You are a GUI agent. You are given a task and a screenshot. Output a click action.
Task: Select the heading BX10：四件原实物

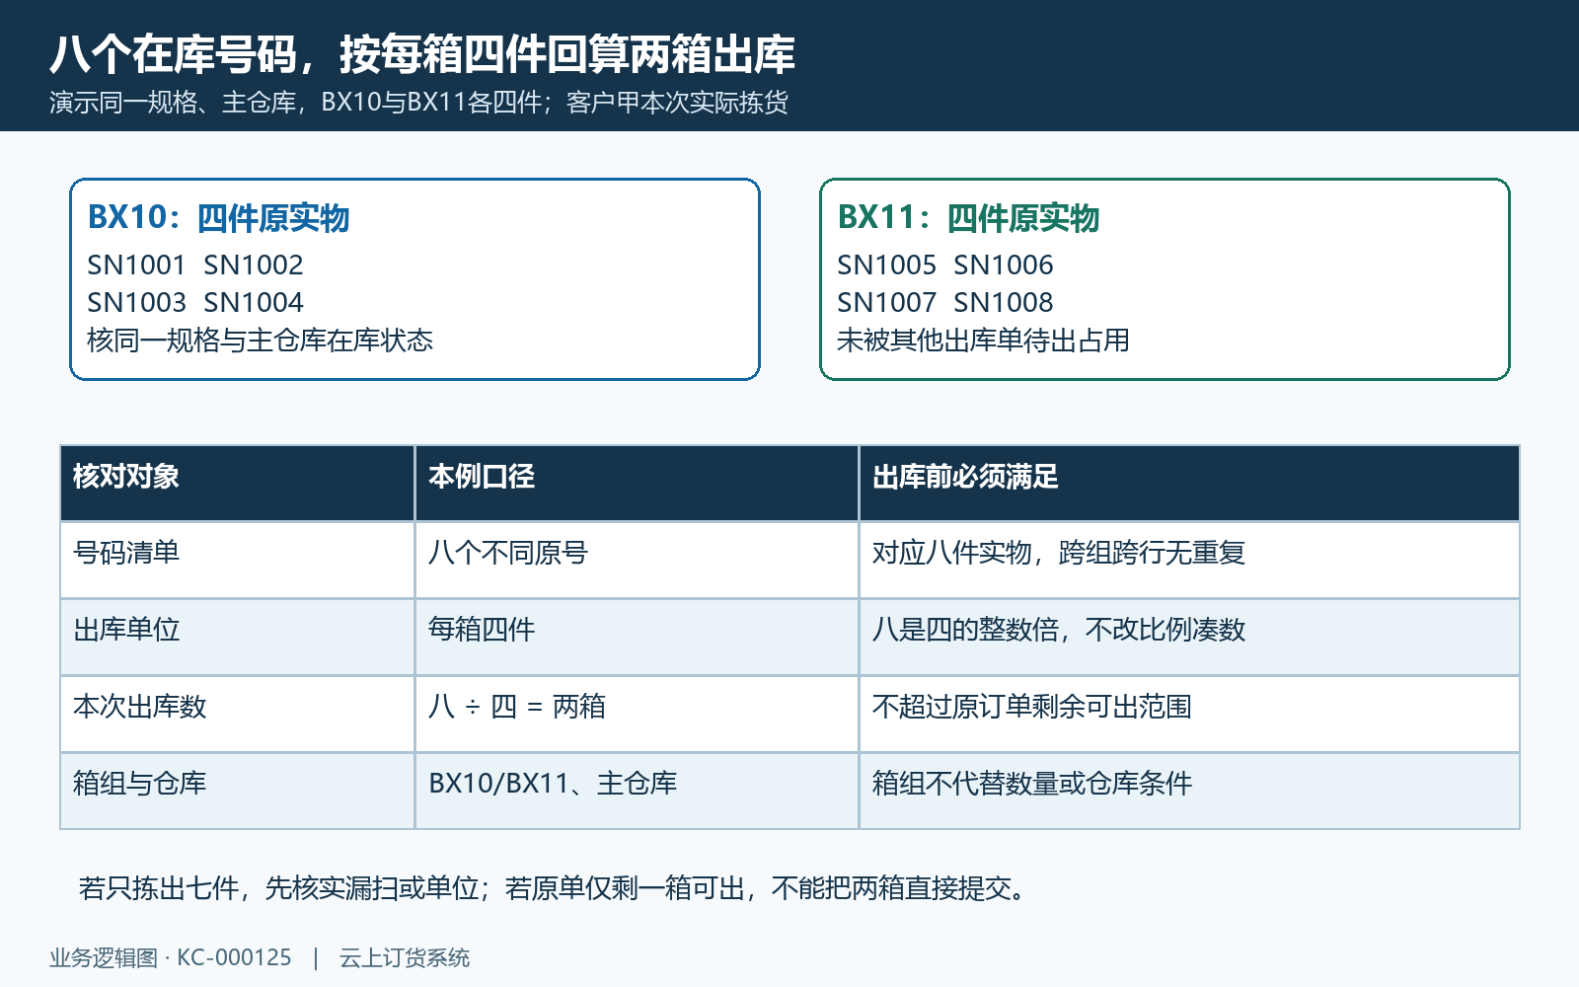pos(218,218)
